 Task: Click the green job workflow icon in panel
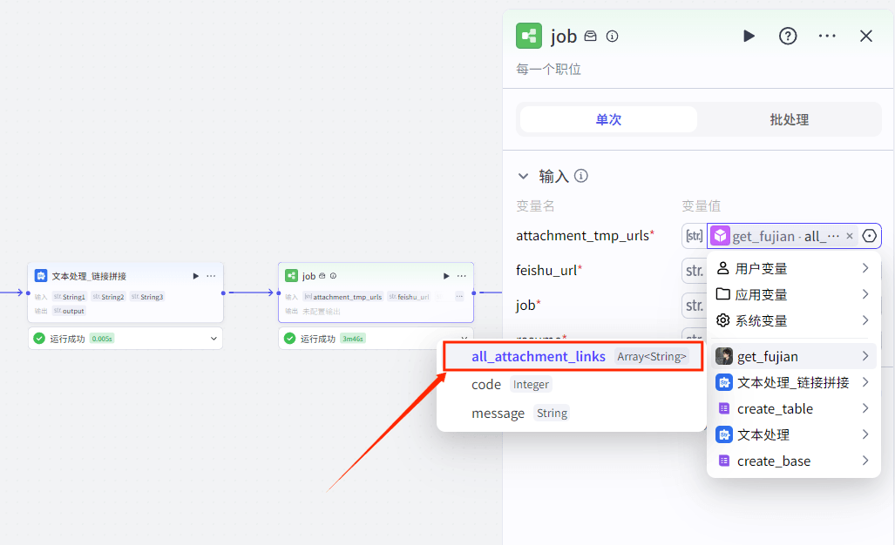tap(529, 36)
